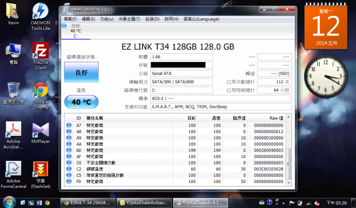Image resolution: width=356 pixels, height=208 pixels.
Task: Click the CrystalDiskInfo title bar app icon
Action: point(65,11)
